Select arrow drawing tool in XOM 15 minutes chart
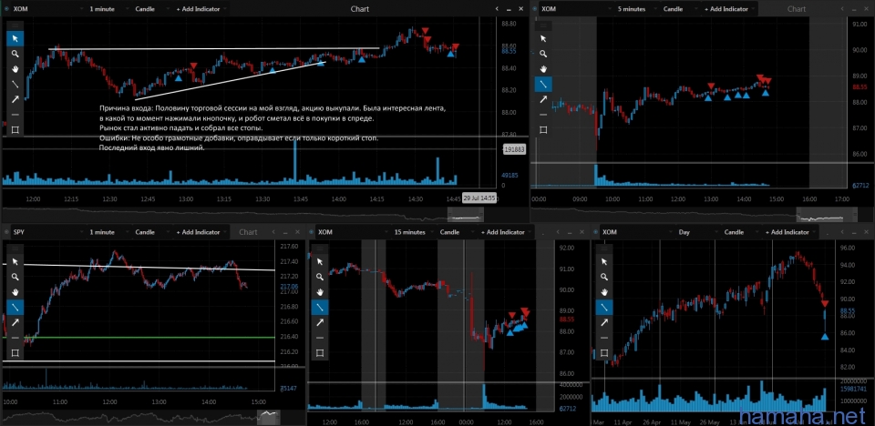875x426 pixels. click(320, 322)
